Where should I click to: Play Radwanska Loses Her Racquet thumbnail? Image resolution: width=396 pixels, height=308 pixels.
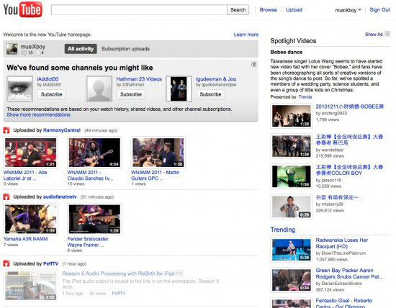click(x=291, y=250)
